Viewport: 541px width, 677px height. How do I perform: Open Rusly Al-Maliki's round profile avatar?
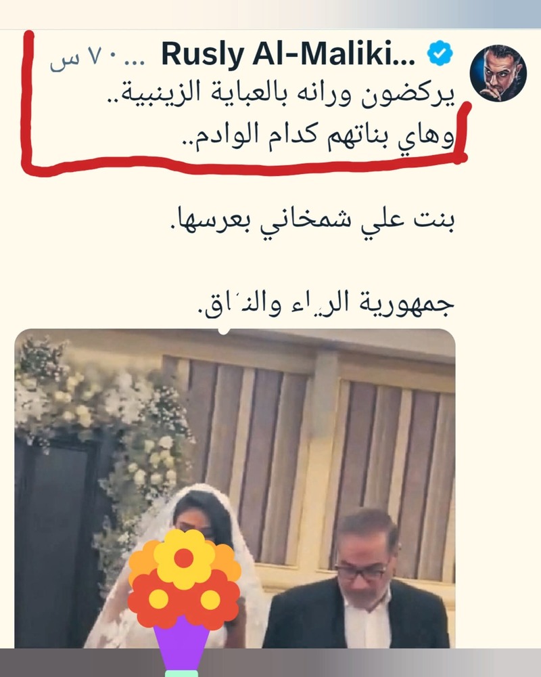pyautogui.click(x=498, y=73)
